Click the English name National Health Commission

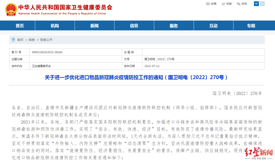point(62,13)
